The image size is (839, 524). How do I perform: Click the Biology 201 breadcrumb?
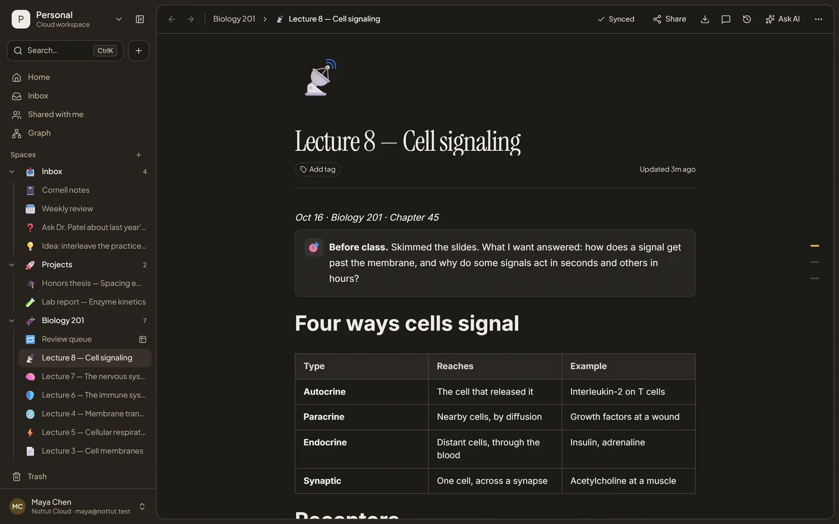tap(234, 19)
